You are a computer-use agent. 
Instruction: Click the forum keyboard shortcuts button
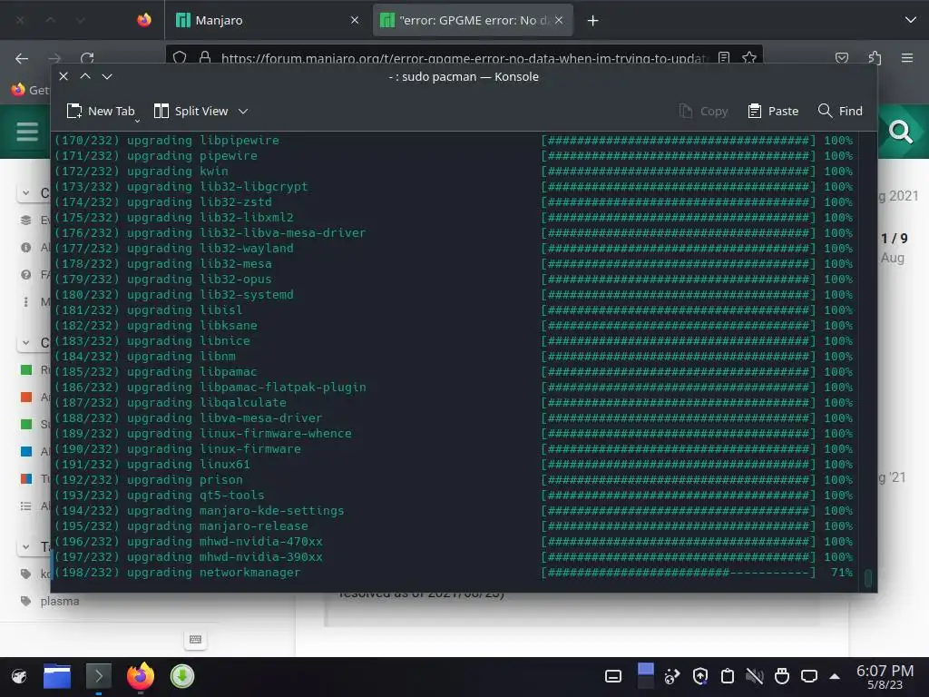point(195,639)
